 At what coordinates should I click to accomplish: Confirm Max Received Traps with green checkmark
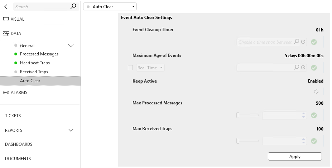pyautogui.click(x=314, y=141)
